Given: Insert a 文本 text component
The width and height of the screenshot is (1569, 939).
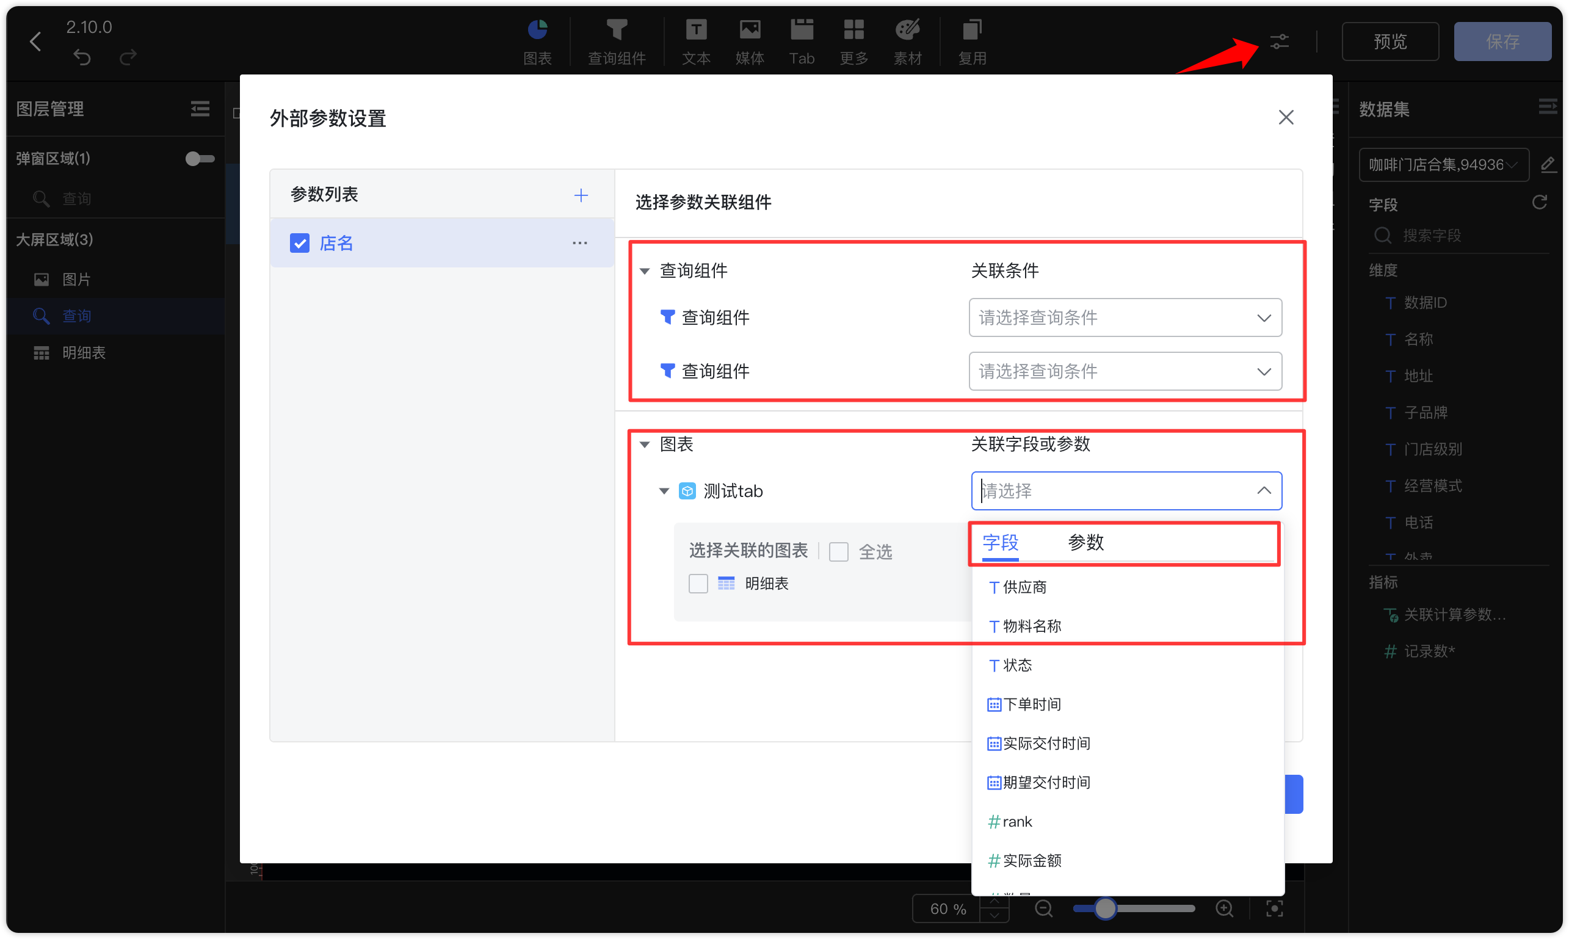Looking at the screenshot, I should 696,40.
